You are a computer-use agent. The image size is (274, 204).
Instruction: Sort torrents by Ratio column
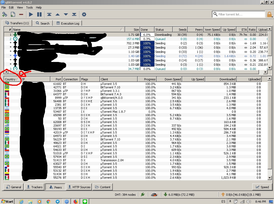[252, 29]
